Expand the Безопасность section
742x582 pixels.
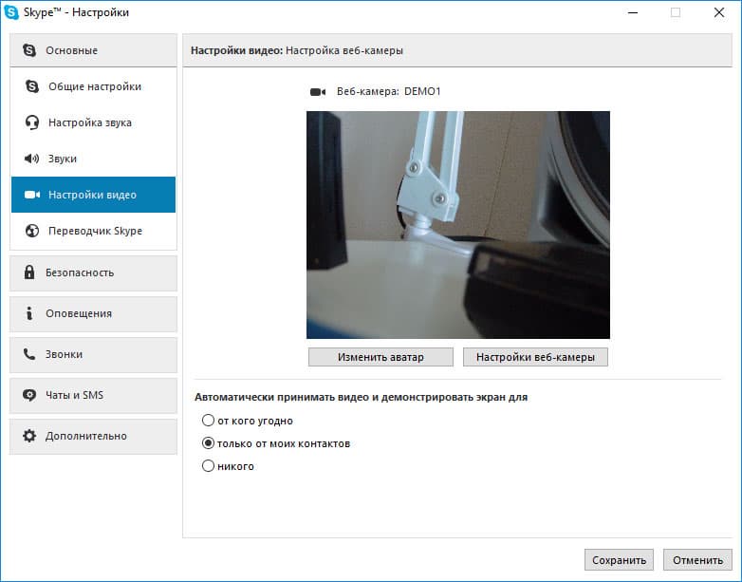(x=93, y=273)
